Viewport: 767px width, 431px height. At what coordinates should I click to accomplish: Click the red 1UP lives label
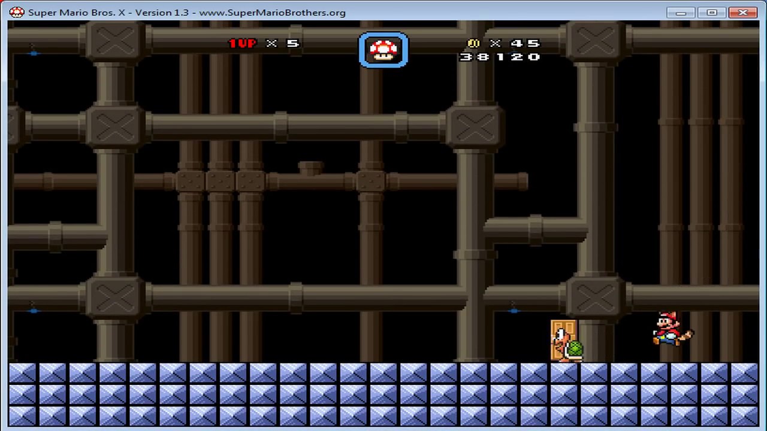tap(243, 43)
